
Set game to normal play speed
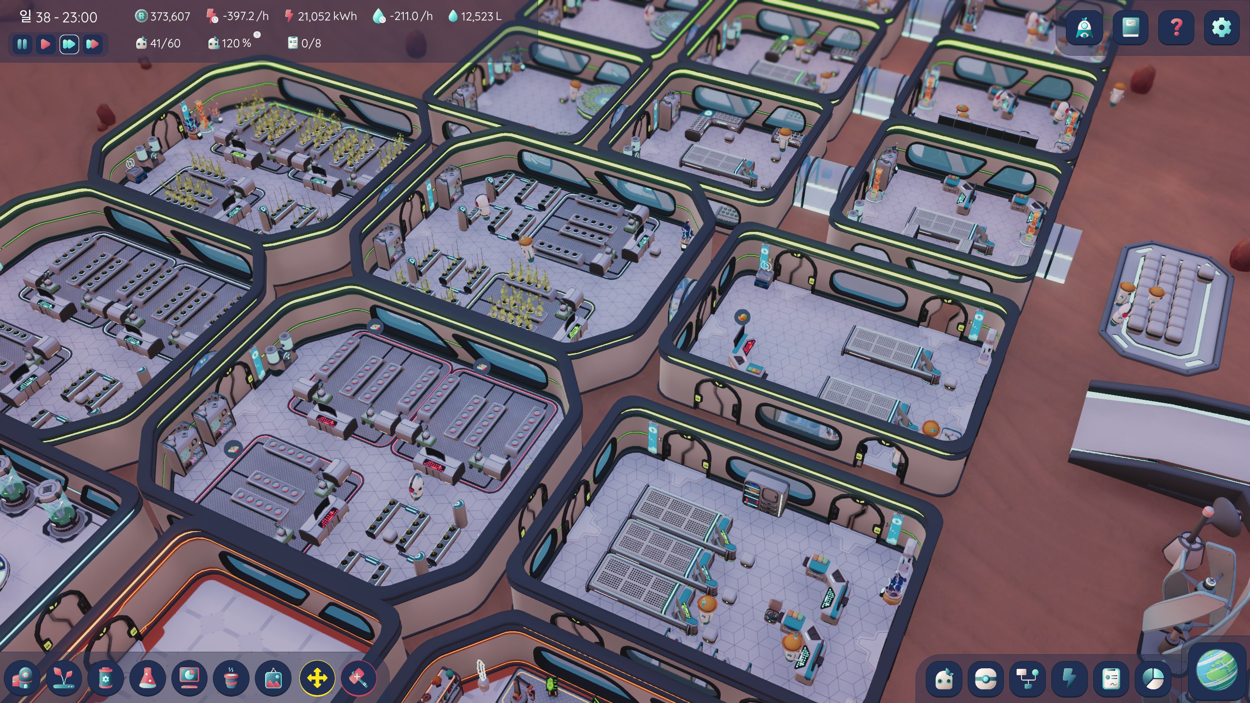click(x=45, y=44)
